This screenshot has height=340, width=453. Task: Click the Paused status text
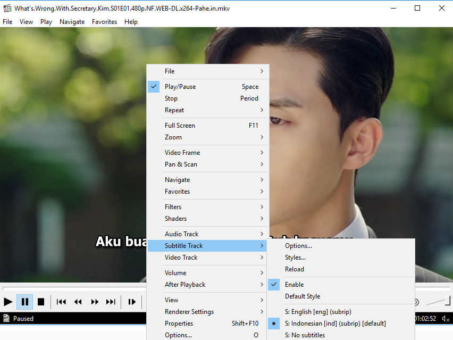coord(23,319)
